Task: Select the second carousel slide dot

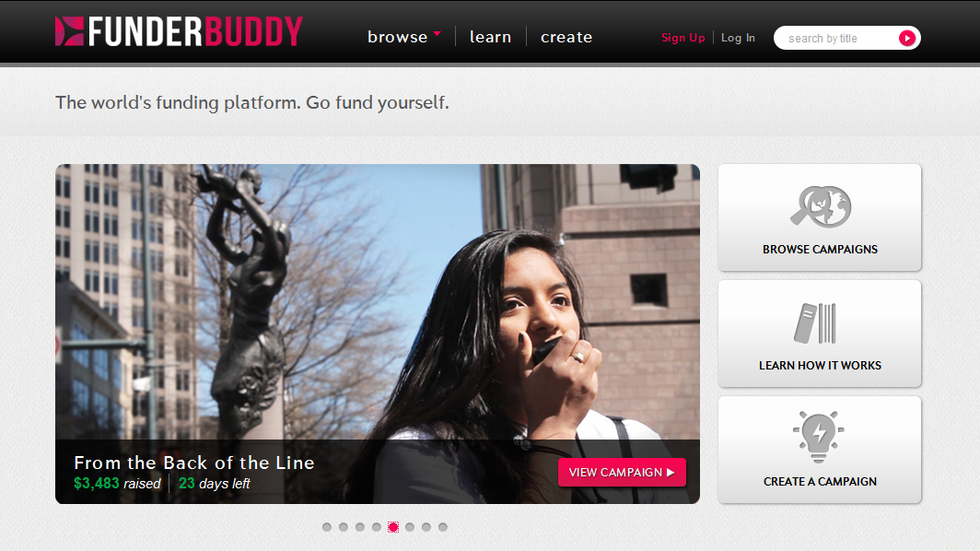Action: coord(344,527)
